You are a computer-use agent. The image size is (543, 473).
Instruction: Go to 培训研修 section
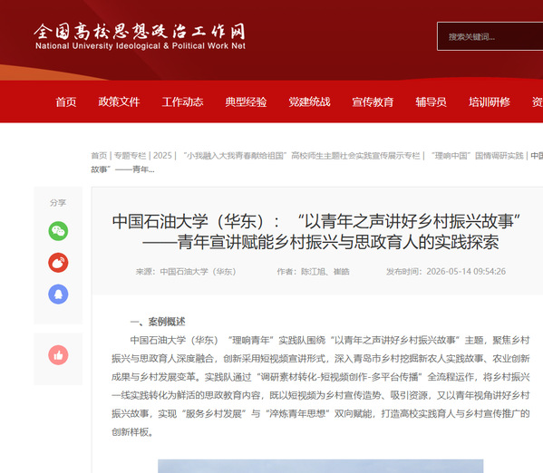coord(490,101)
